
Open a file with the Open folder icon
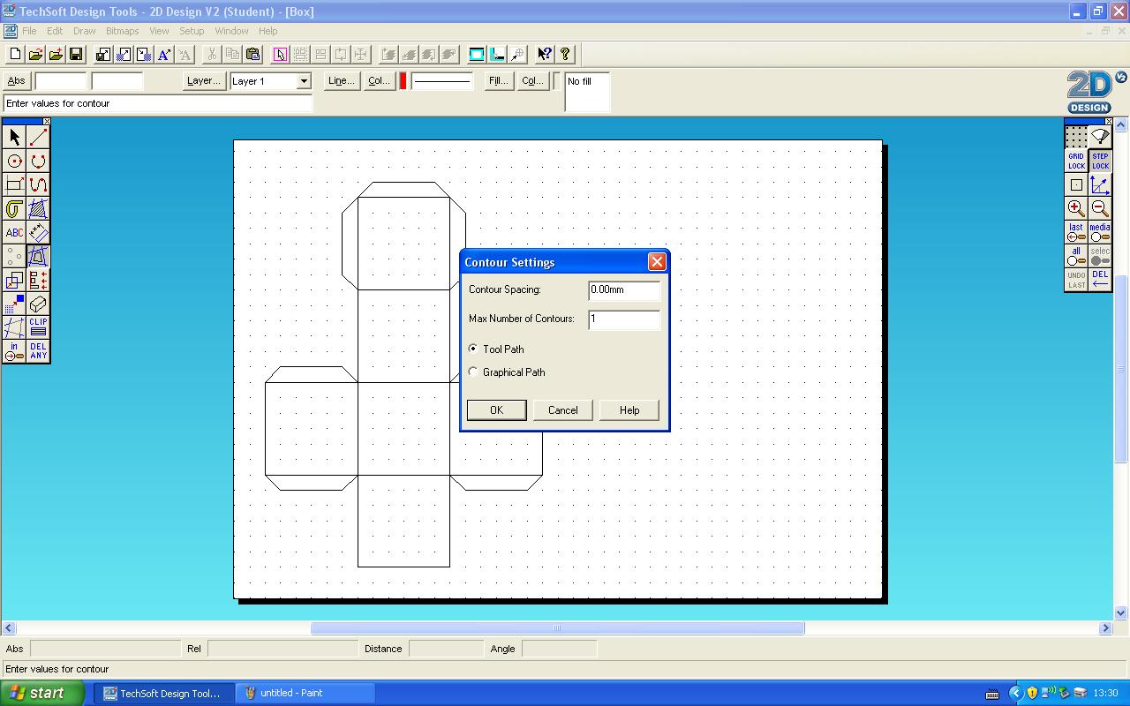(x=34, y=54)
